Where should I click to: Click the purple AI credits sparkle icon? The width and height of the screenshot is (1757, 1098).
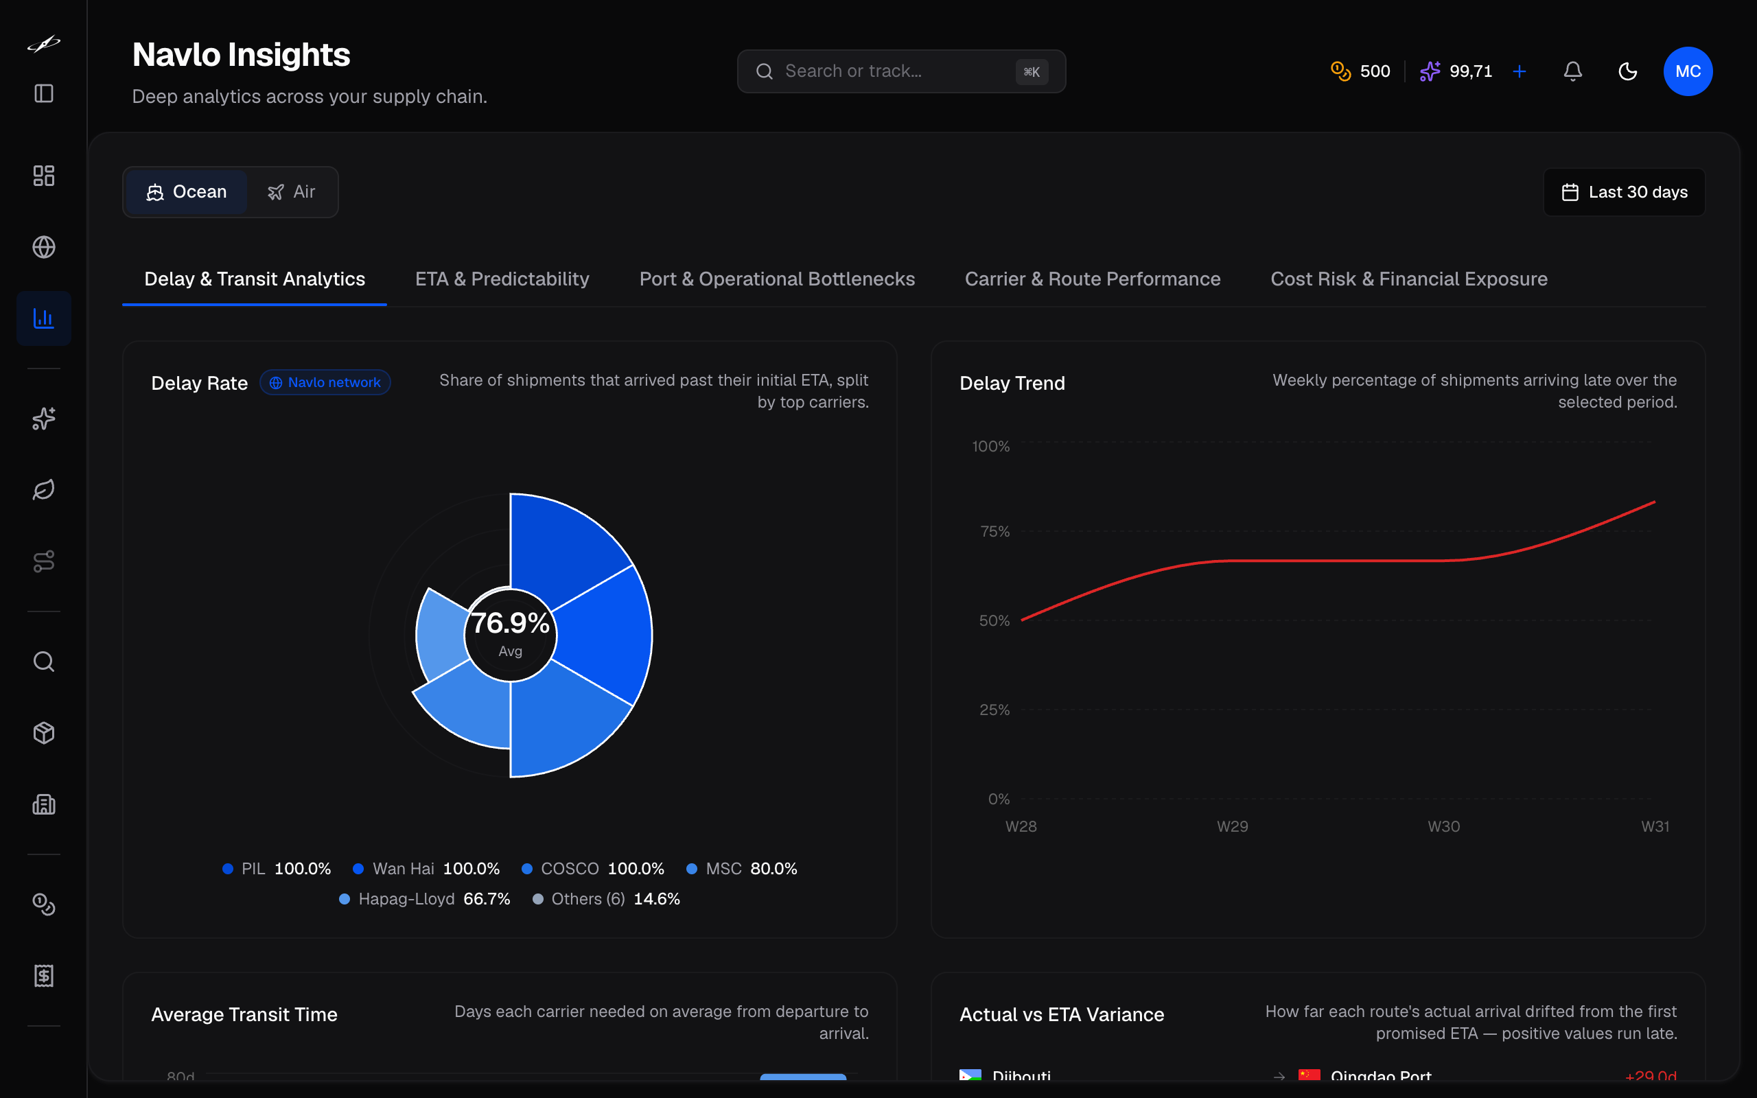click(x=1430, y=71)
